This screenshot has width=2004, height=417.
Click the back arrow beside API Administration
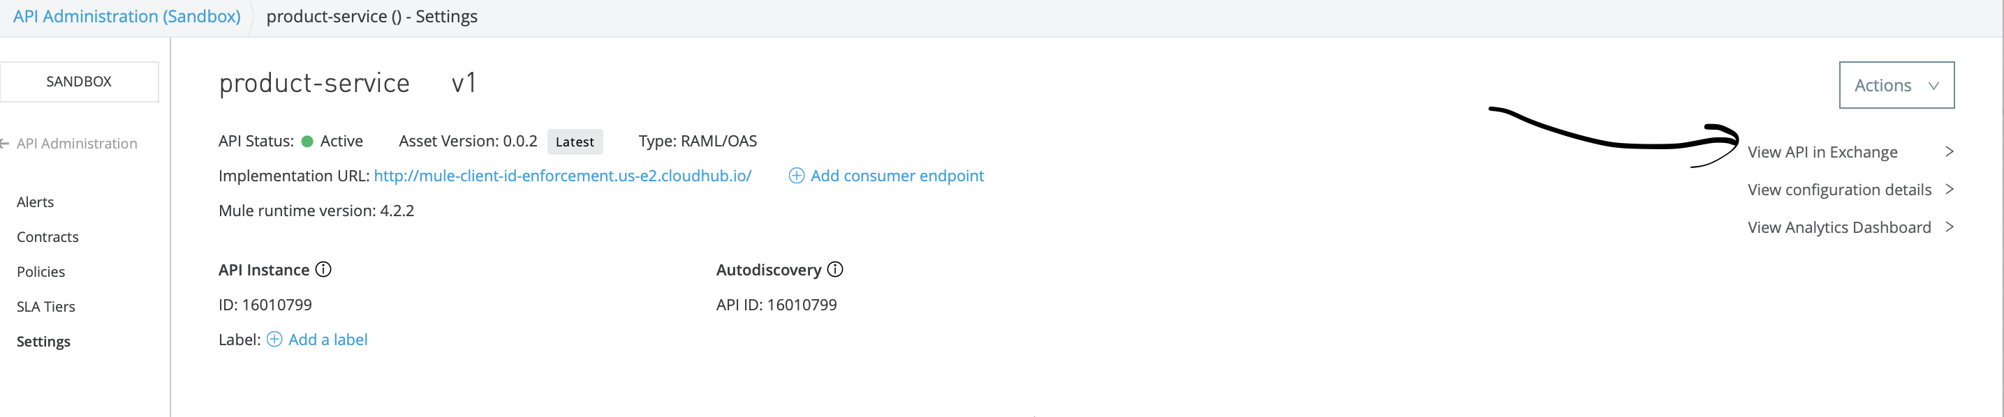(5, 144)
